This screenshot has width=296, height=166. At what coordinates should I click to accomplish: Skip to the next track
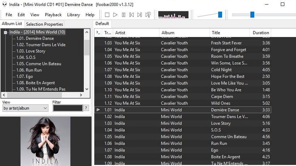[140, 15]
